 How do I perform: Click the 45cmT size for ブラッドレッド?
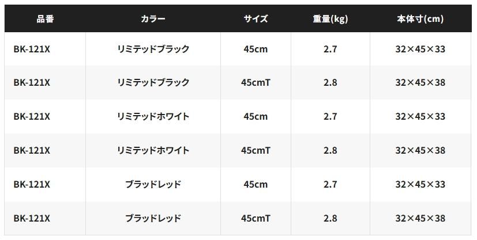pyautogui.click(x=256, y=218)
